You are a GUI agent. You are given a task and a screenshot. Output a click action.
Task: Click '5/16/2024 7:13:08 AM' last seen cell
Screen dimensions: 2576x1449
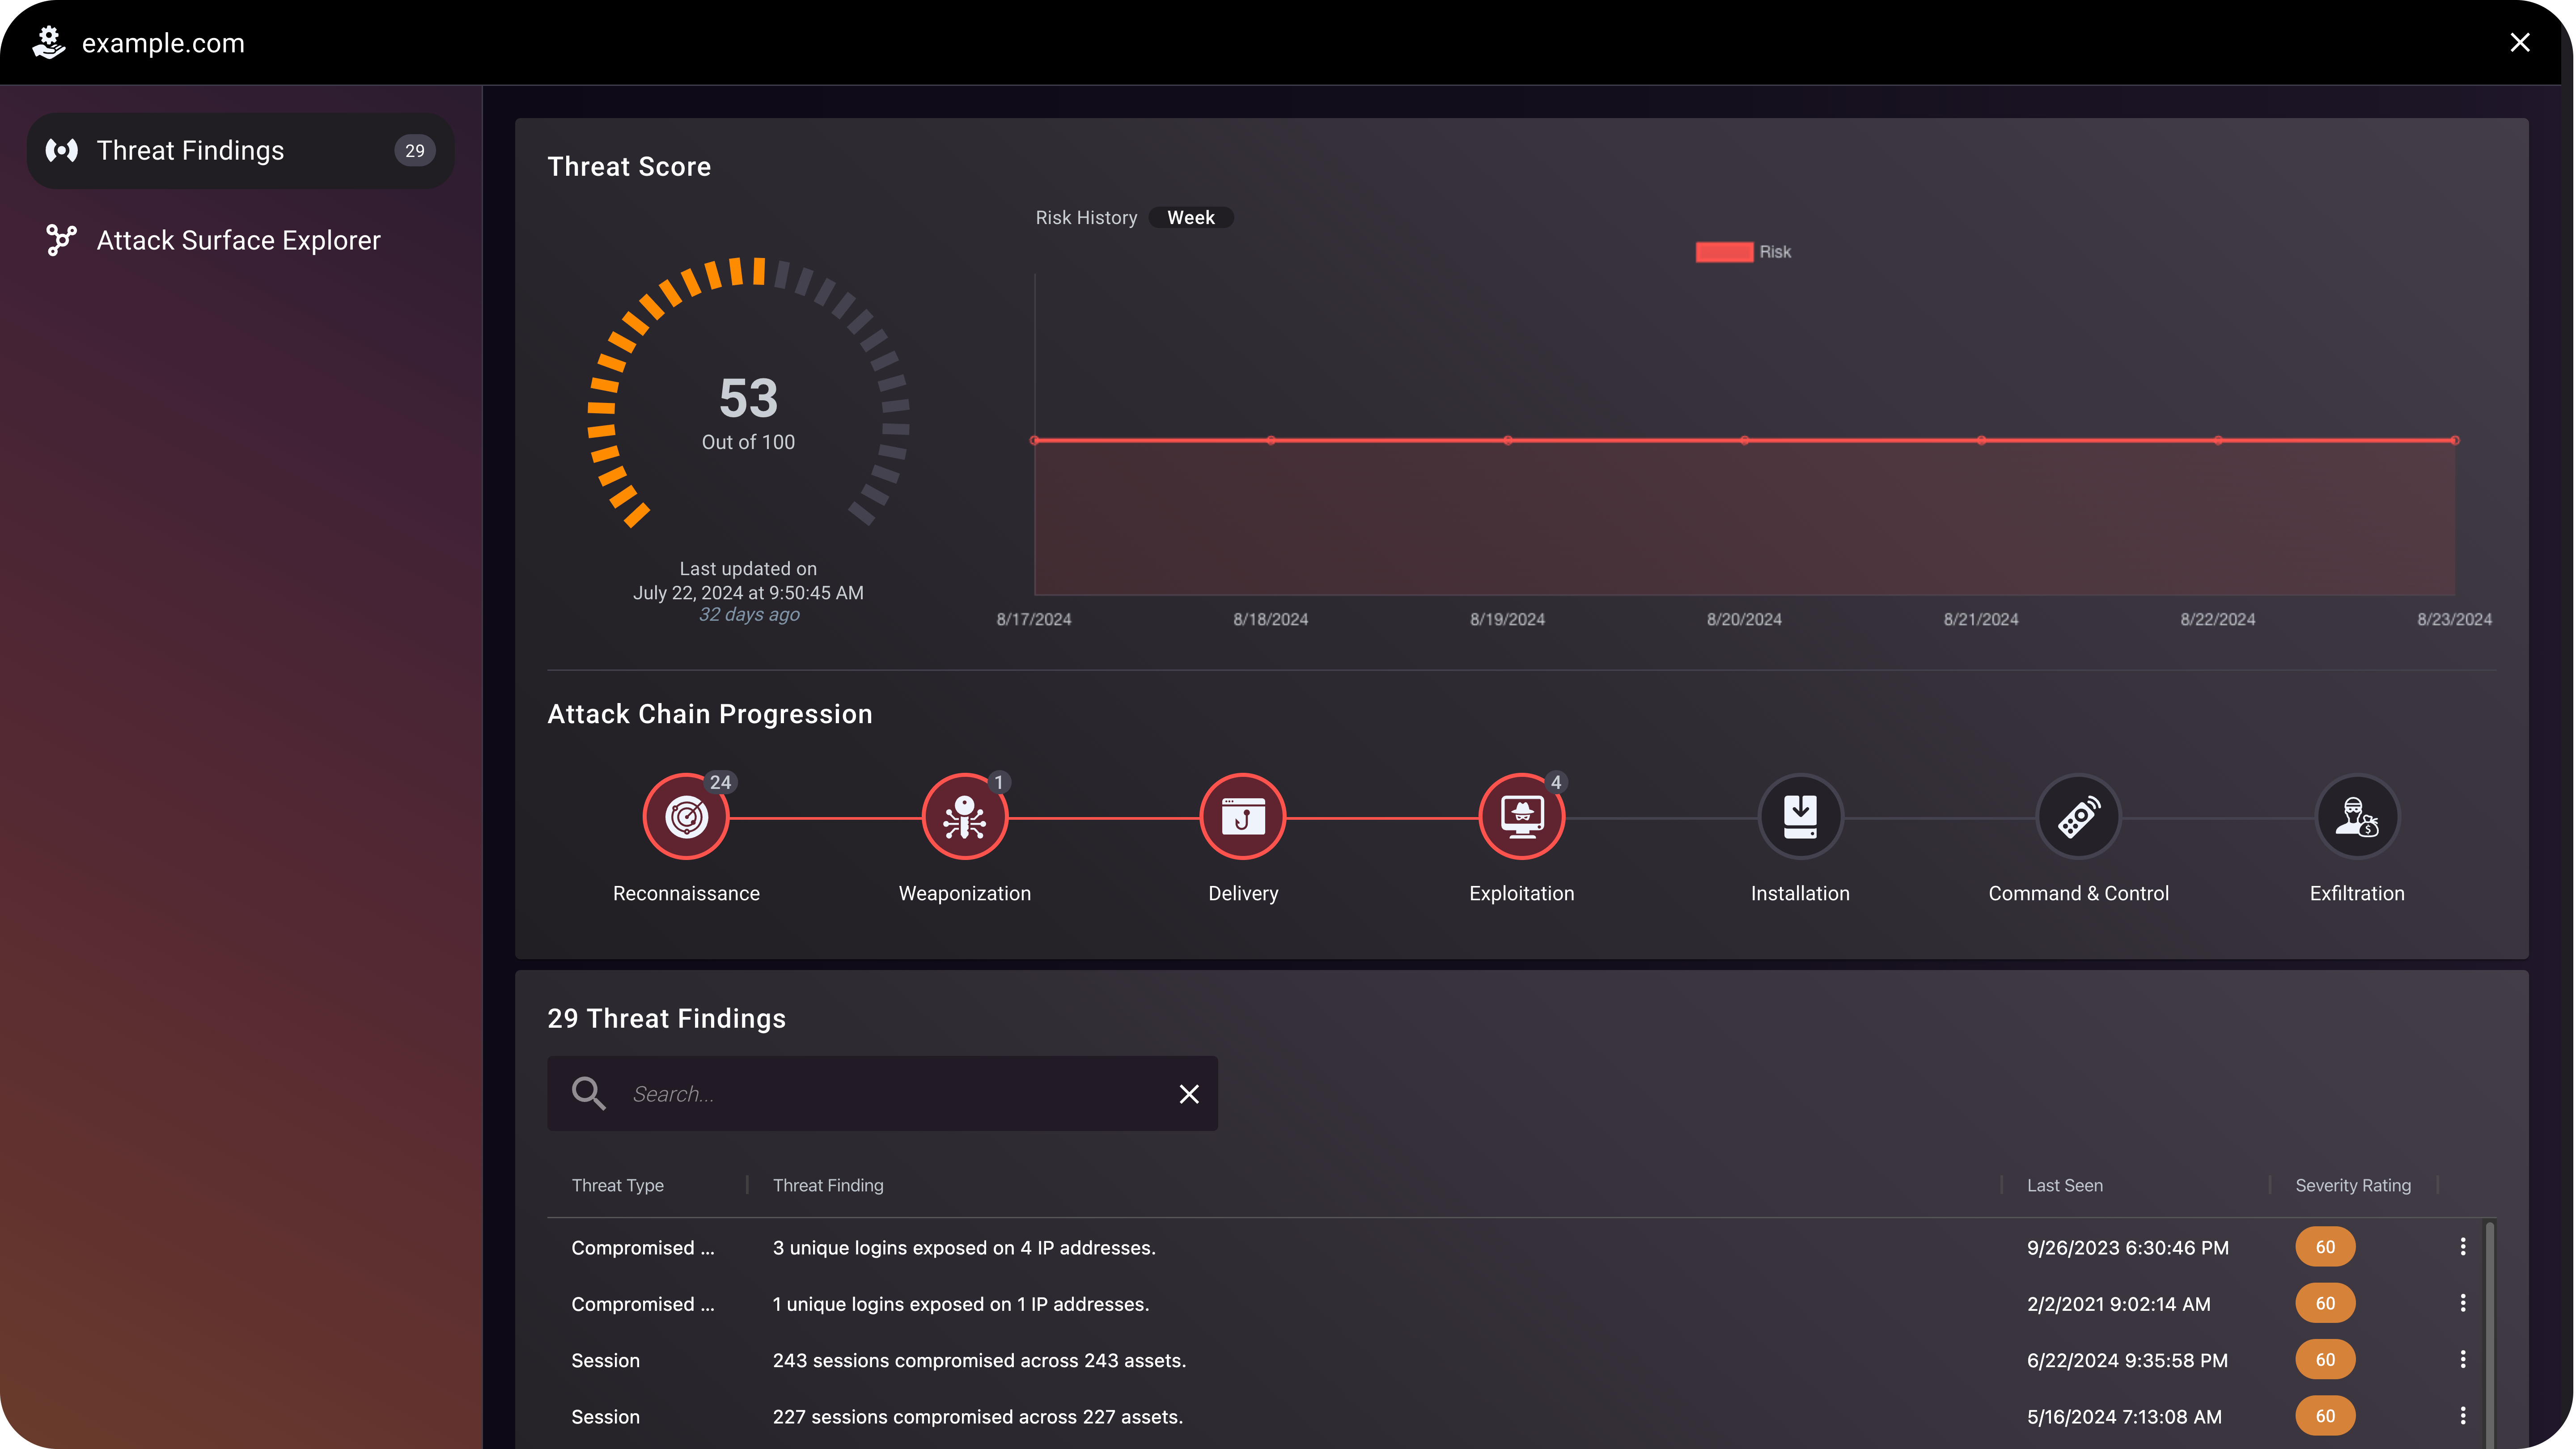(2124, 1417)
